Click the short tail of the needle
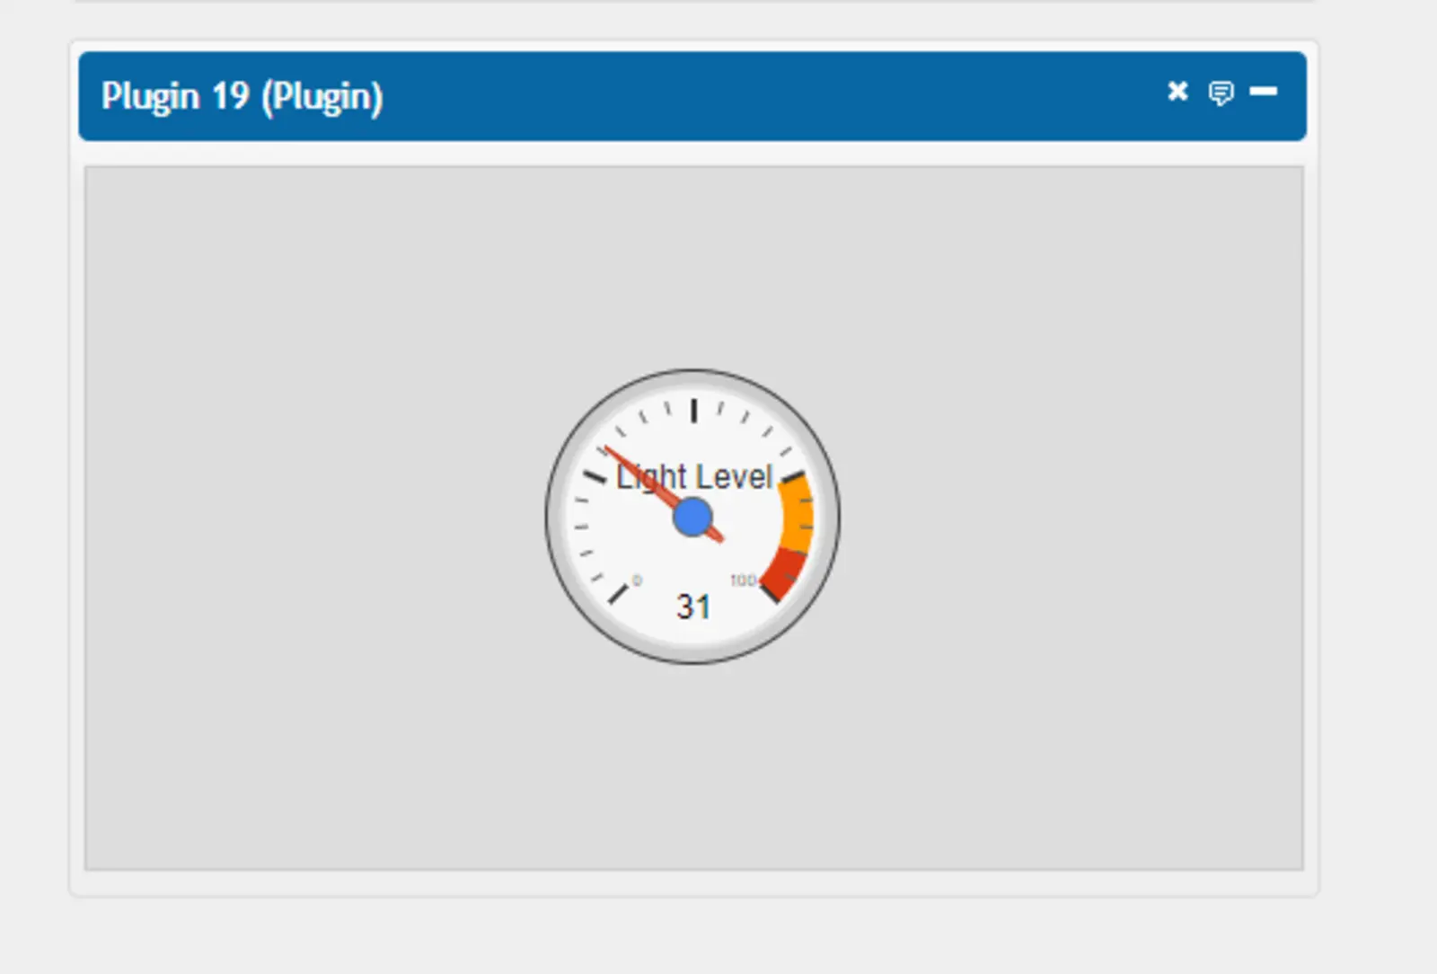Image resolution: width=1437 pixels, height=974 pixels. [x=716, y=536]
